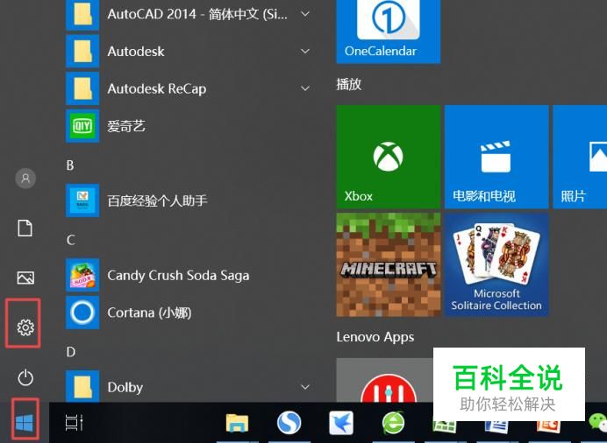The image size is (607, 443).
Task: Expand the Autodesk folder chevron
Action: click(x=305, y=52)
